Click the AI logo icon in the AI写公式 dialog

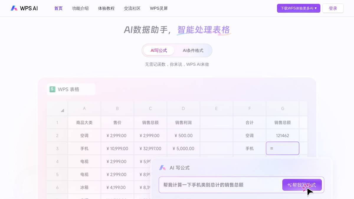click(x=163, y=167)
